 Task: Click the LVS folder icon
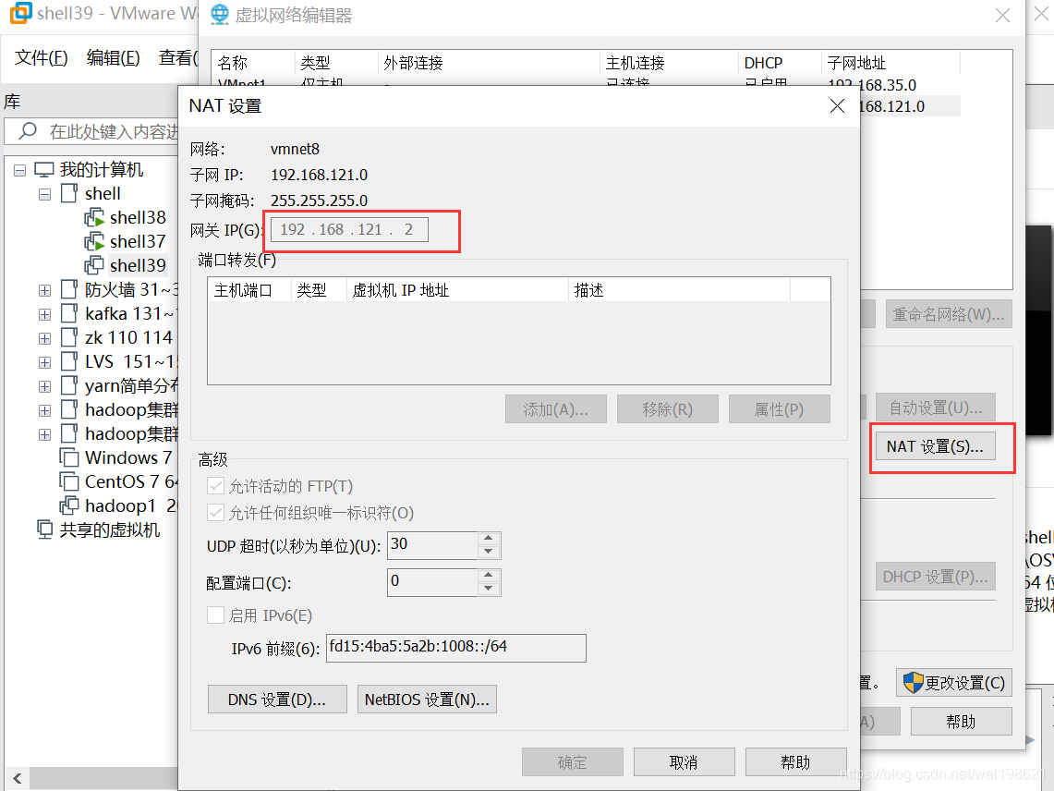point(68,362)
